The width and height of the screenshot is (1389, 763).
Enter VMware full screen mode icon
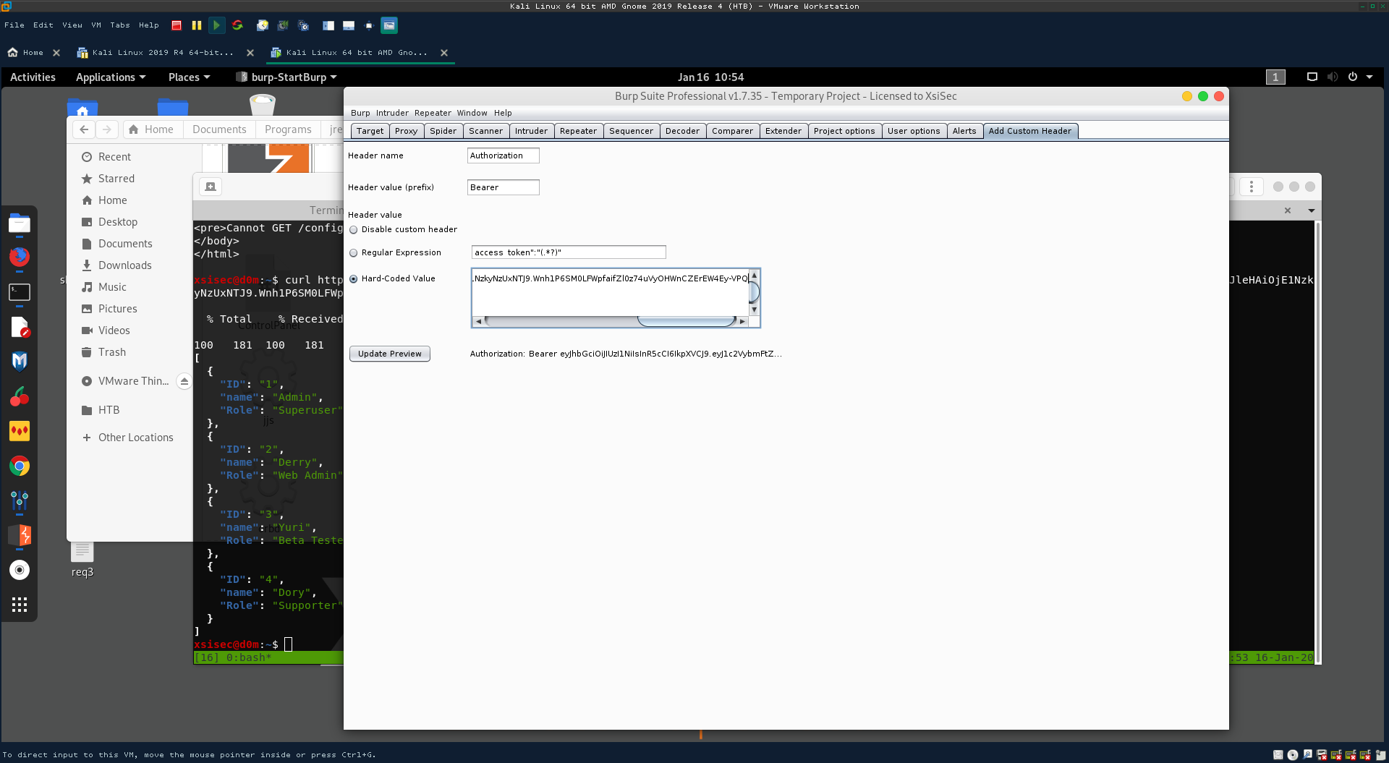pos(369,25)
